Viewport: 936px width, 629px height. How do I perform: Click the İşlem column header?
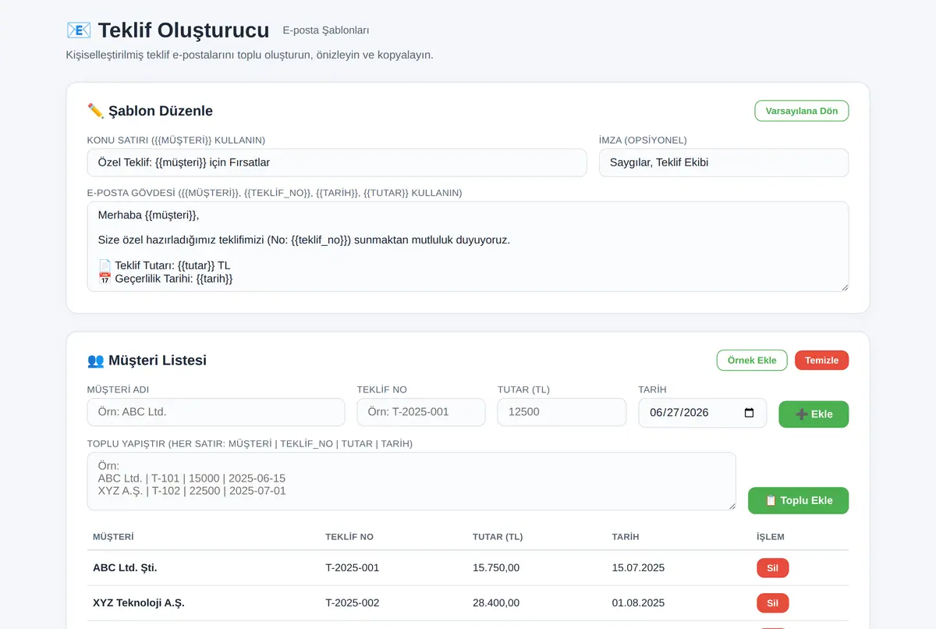tap(771, 537)
